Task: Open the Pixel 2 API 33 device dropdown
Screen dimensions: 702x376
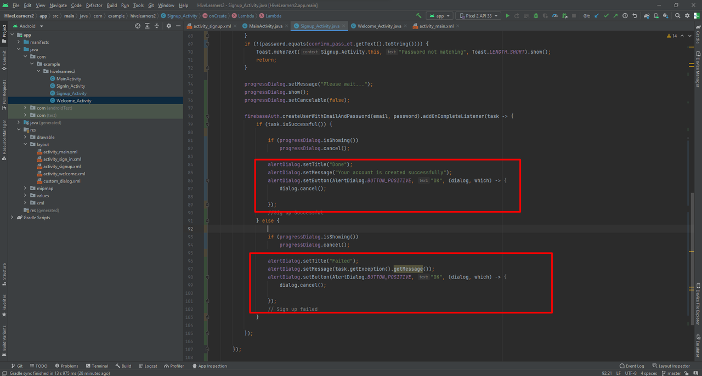Action: click(x=478, y=16)
